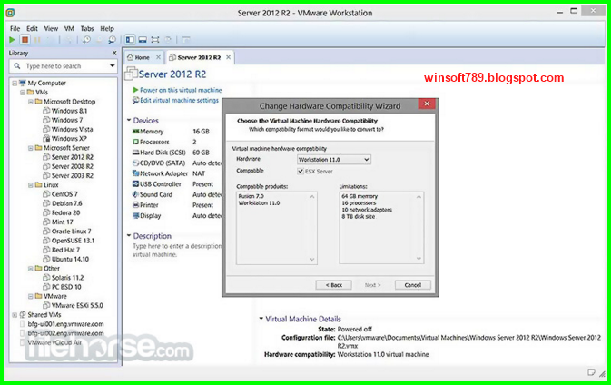Switch to the Home tab
Image resolution: width=611 pixels, height=385 pixels.
click(x=142, y=57)
